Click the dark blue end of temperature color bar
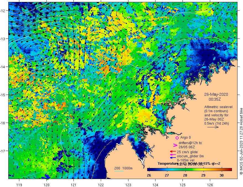The width and height of the screenshot is (243, 187). pyautogui.click(x=149, y=170)
